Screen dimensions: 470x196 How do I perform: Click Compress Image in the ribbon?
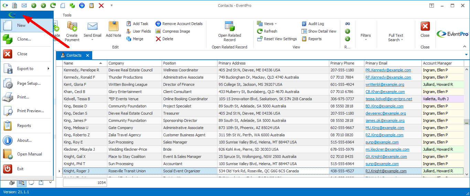point(173,31)
